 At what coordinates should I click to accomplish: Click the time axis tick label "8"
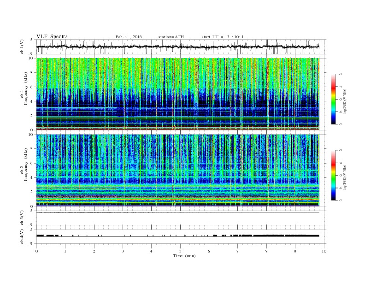(266, 251)
